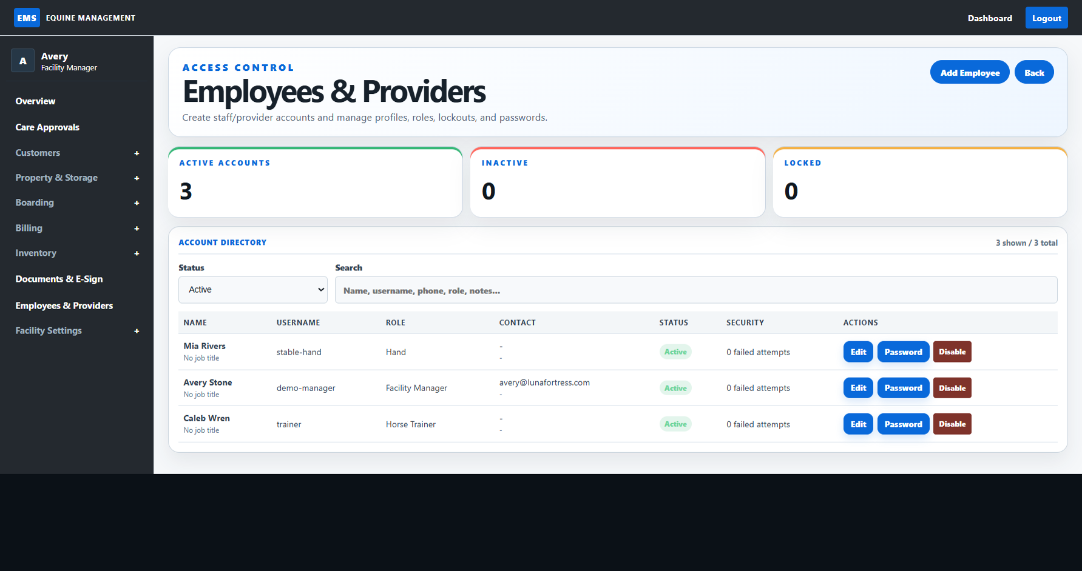Open the Customers sidebar item

point(38,153)
